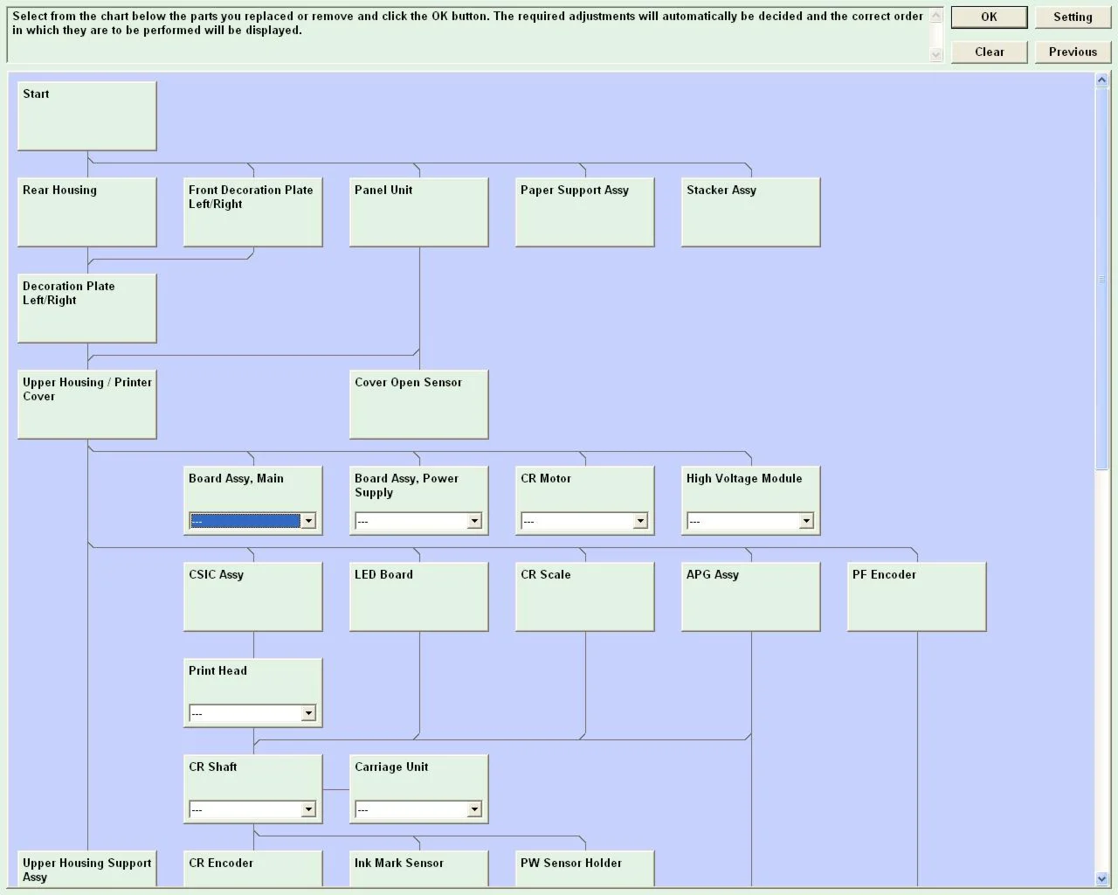Open the Setting button
1118x895 pixels.
(x=1073, y=17)
